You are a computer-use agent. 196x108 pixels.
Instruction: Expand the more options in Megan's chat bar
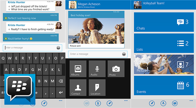[x=125, y=100]
